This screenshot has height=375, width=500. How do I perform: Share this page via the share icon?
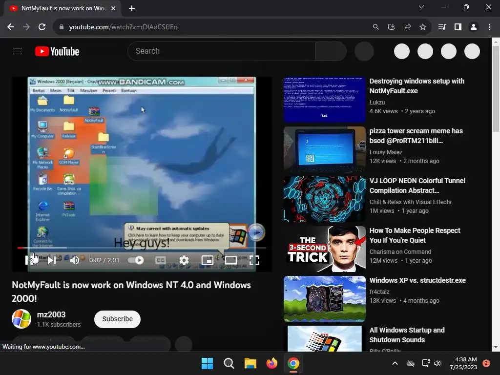[407, 27]
